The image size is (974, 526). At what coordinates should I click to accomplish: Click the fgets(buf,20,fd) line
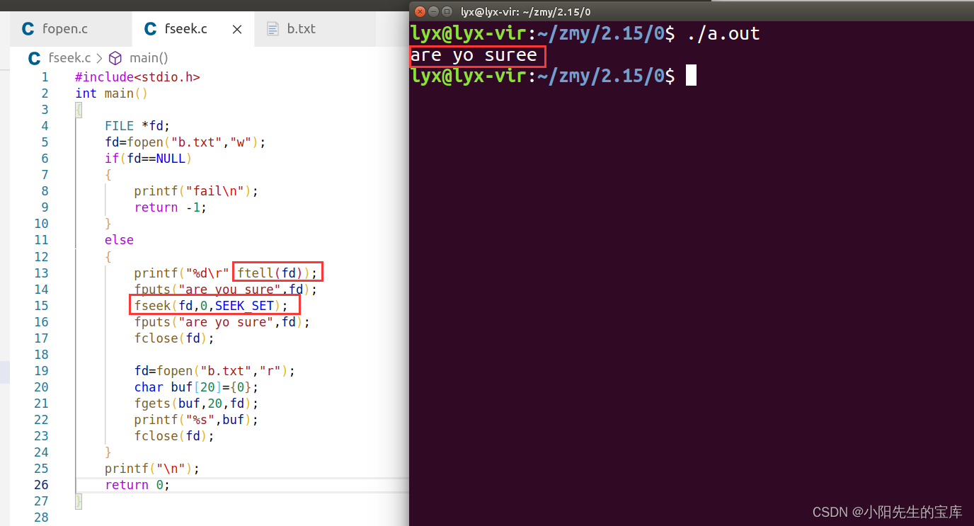(196, 403)
